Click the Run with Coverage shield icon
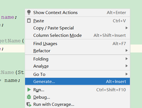 [x=29, y=104]
